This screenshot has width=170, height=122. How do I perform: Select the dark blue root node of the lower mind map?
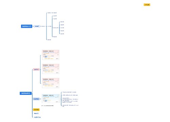point(26,93)
